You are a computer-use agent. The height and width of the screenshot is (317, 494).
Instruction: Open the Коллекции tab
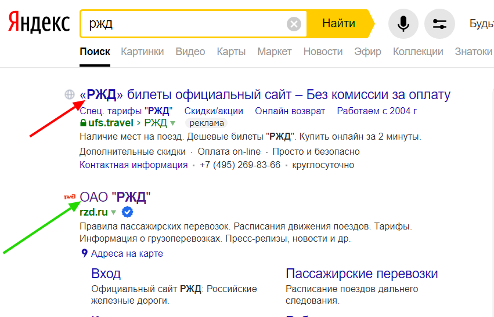click(x=418, y=52)
